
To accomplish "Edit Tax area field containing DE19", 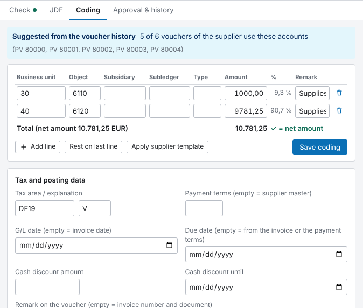I will pyautogui.click(x=45, y=208).
